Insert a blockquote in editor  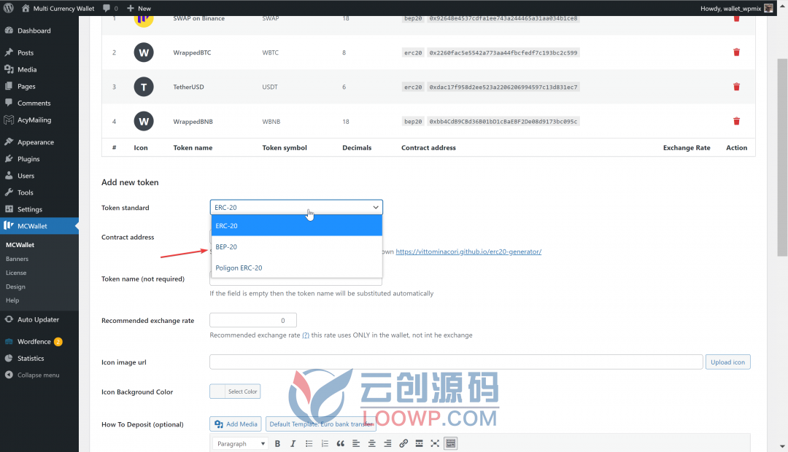pos(340,443)
